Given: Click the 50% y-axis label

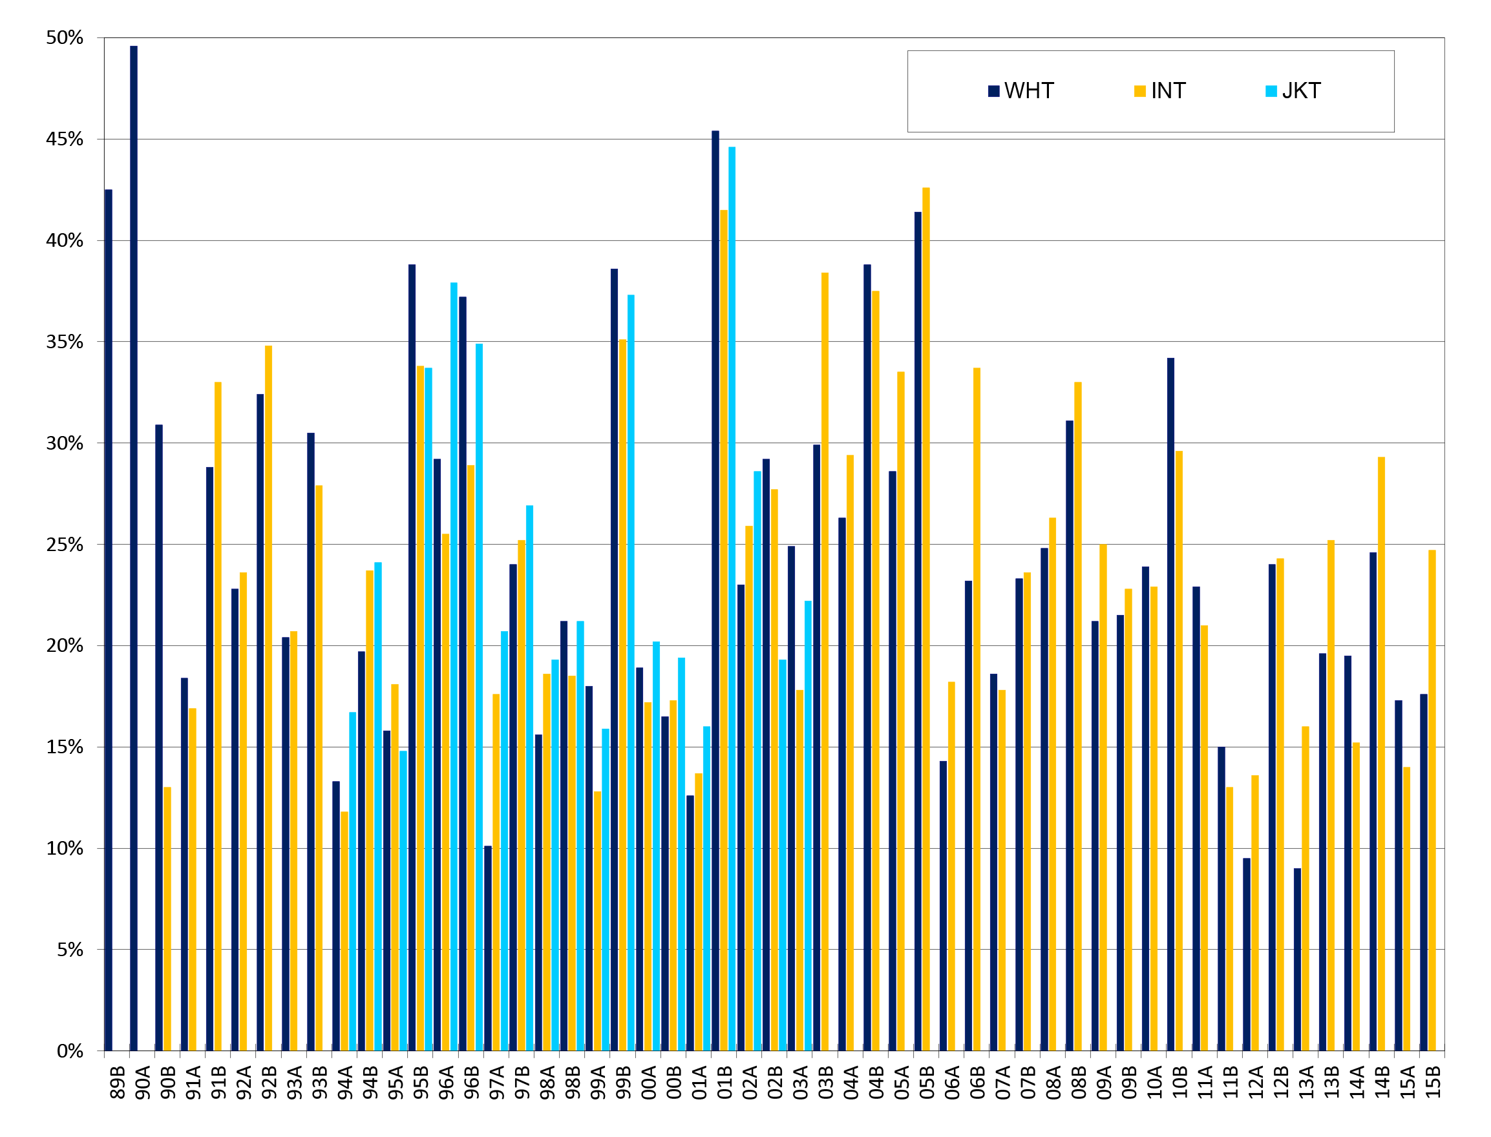Looking at the screenshot, I should click(x=65, y=38).
